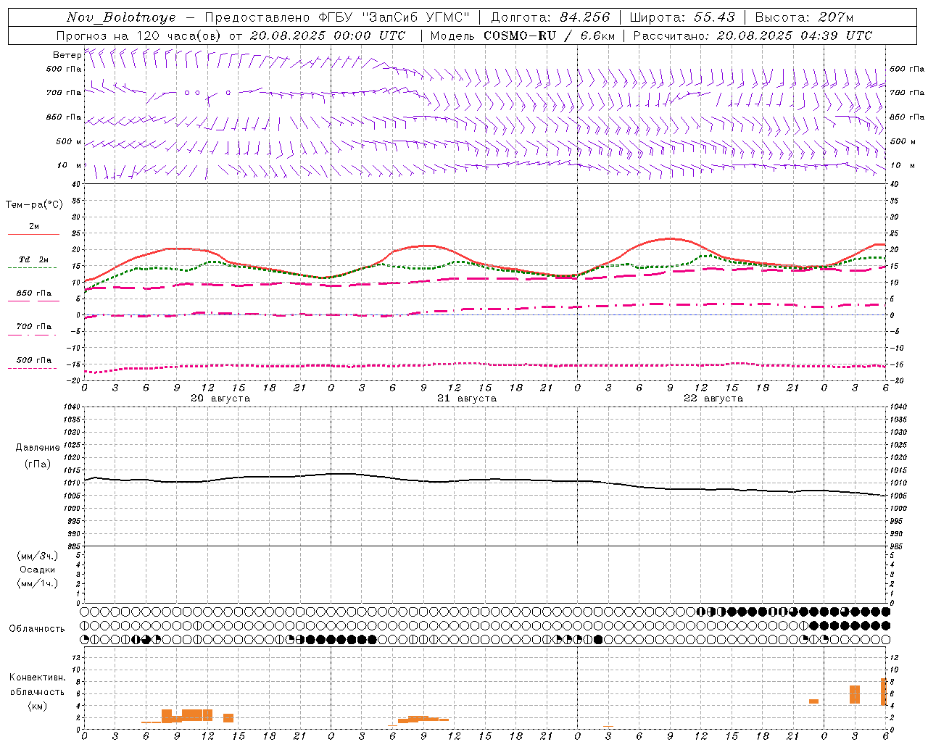The image size is (928, 742).
Task: Click the Тем-ра(°C) temperature panel label
Action: (x=34, y=205)
